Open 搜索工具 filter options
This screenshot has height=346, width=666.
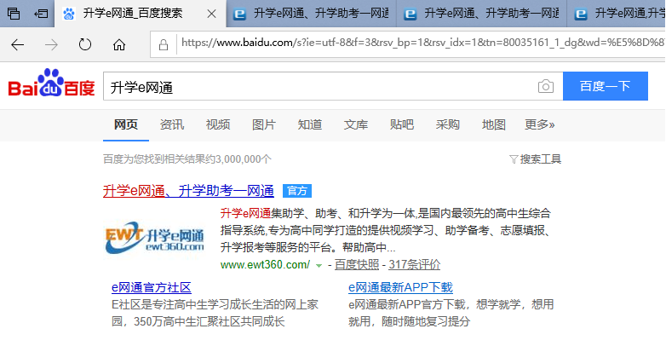(535, 159)
